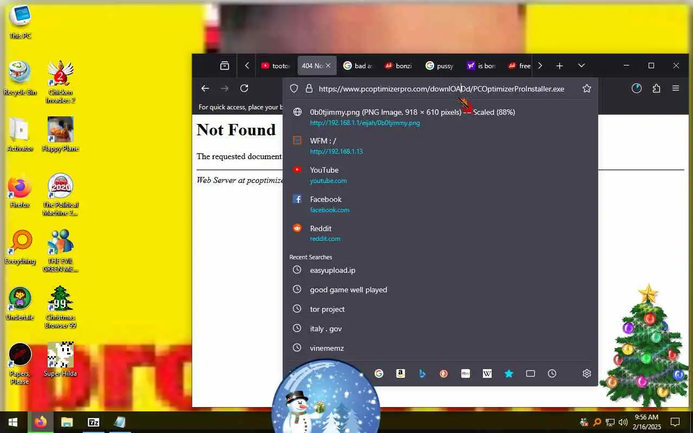This screenshot has width=693, height=433.
Task: Close the '404 No' tab
Action: tap(328, 65)
